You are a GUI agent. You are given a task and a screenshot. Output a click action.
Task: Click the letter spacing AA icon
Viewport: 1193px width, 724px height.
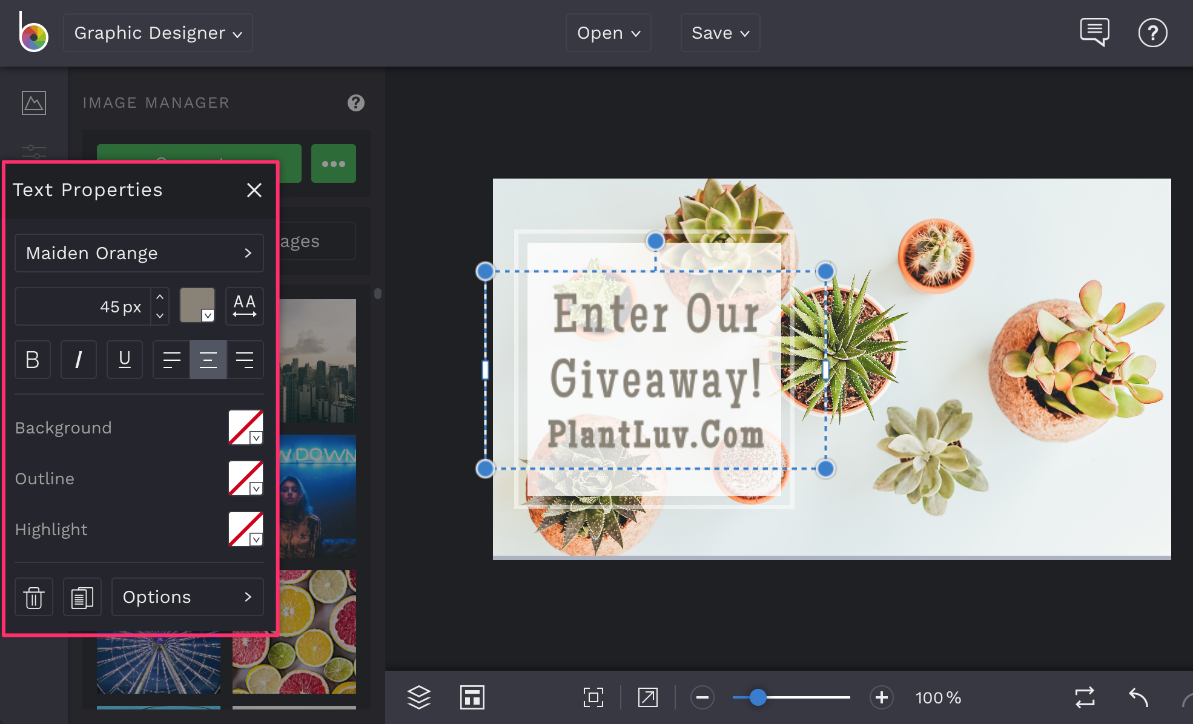point(244,306)
